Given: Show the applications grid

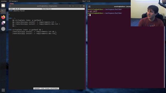Looking at the screenshot, I should click(3, 90).
